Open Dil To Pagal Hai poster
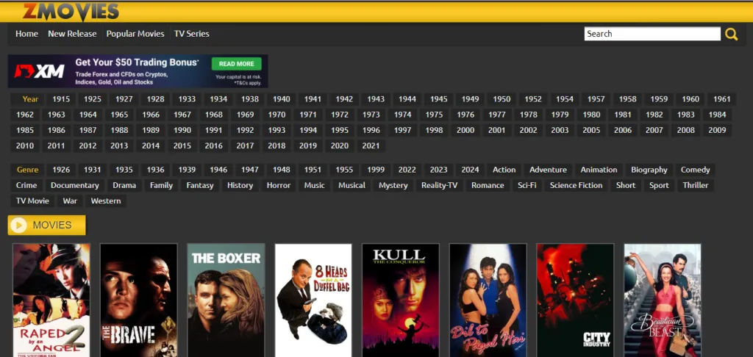Viewport: 753px width, 357px height. 488,300
